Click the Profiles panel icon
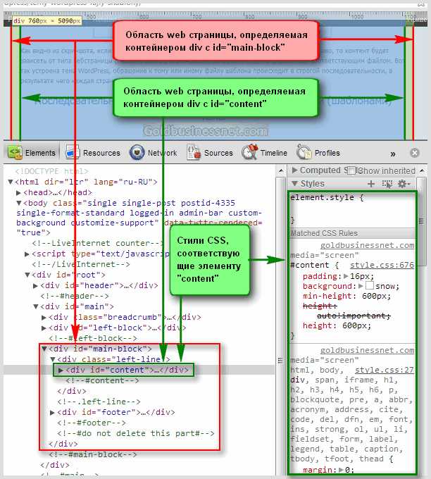This screenshot has width=431, height=479. click(304, 153)
